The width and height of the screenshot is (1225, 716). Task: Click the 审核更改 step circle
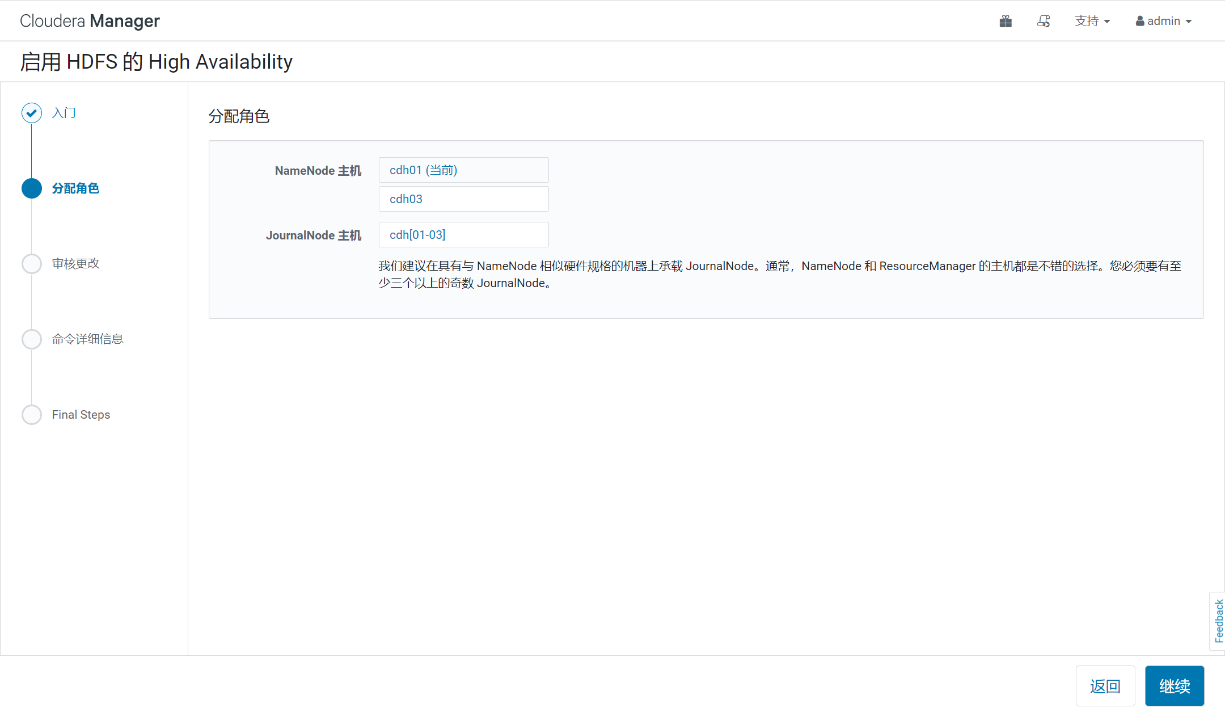[x=32, y=264]
